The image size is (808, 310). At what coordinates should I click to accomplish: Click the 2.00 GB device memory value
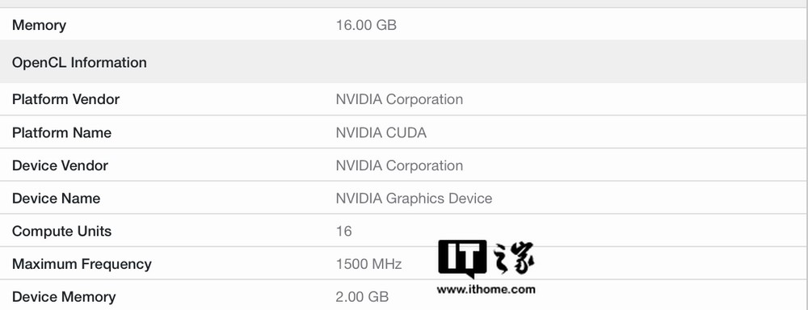coord(362,297)
